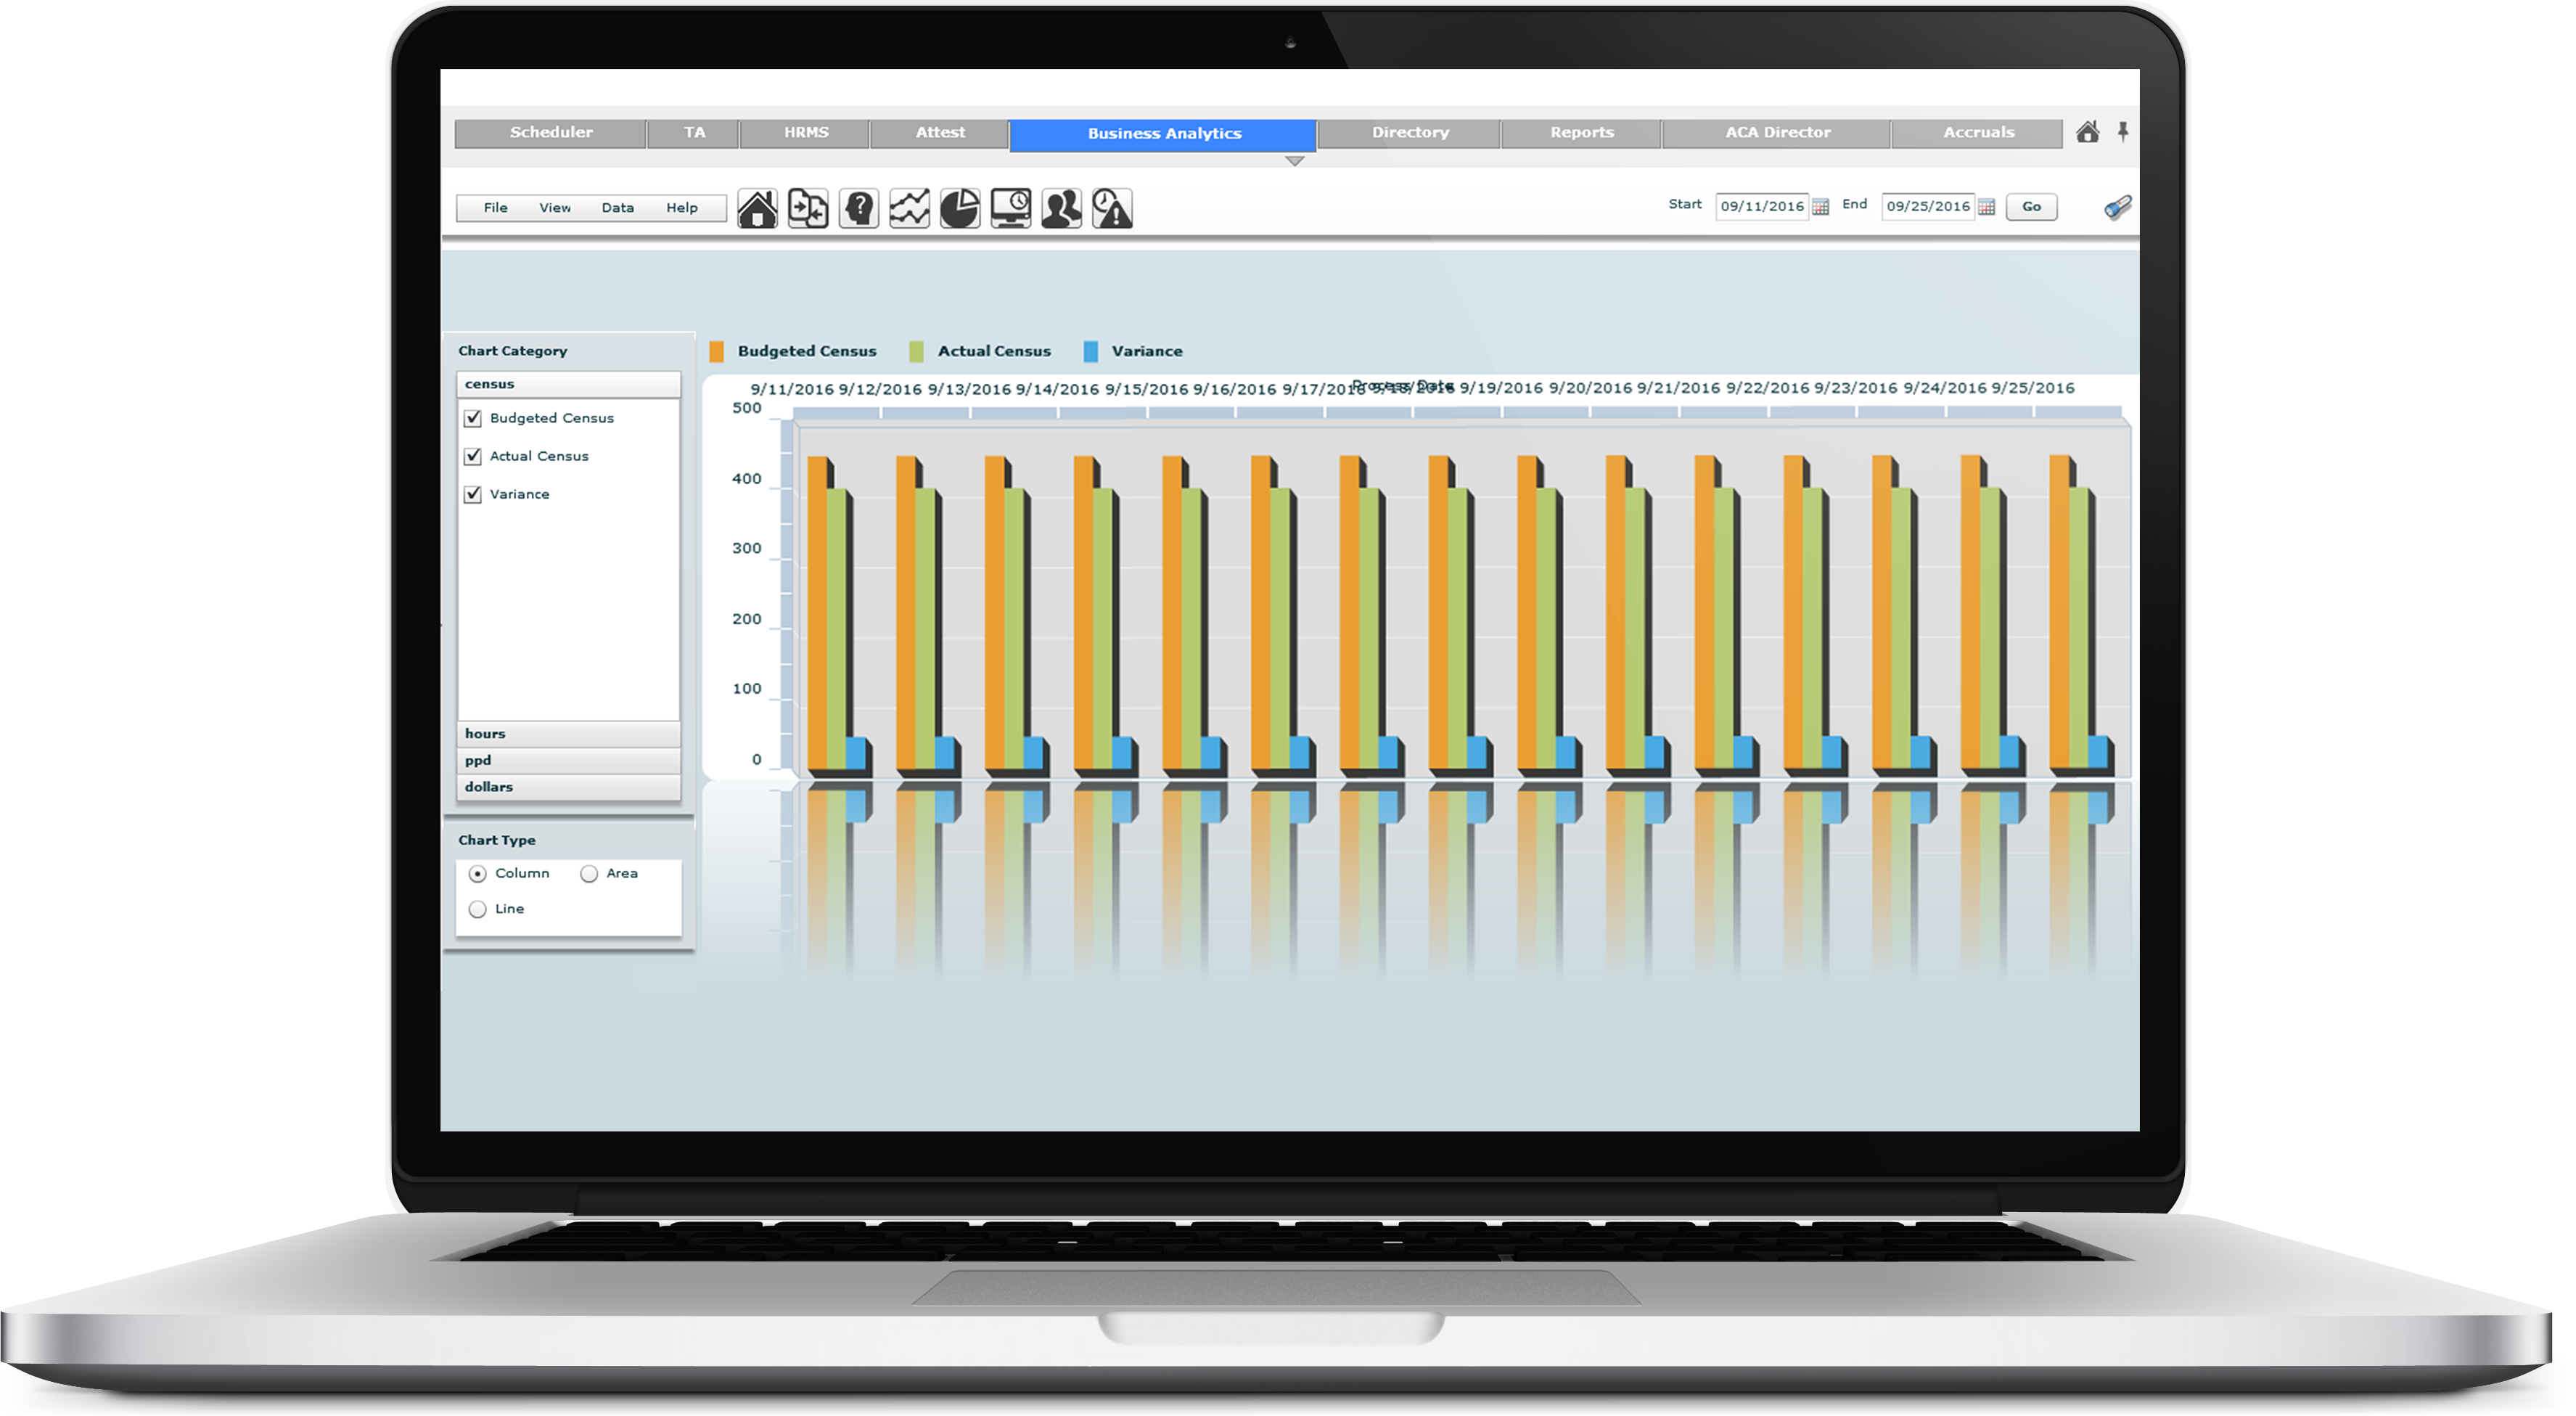Switch to the Accruals tab
2576x1416 pixels.
[x=1978, y=133]
